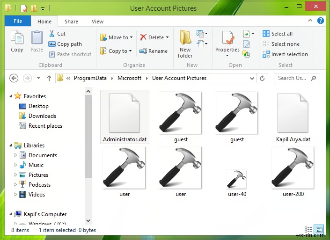
Task: Click the Copy path button
Action: click(x=65, y=44)
